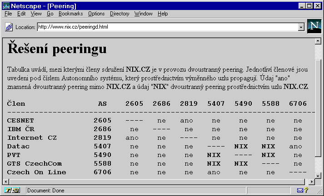
Task: Click the 'Czech On Line' member row name
Action: pos(36,172)
